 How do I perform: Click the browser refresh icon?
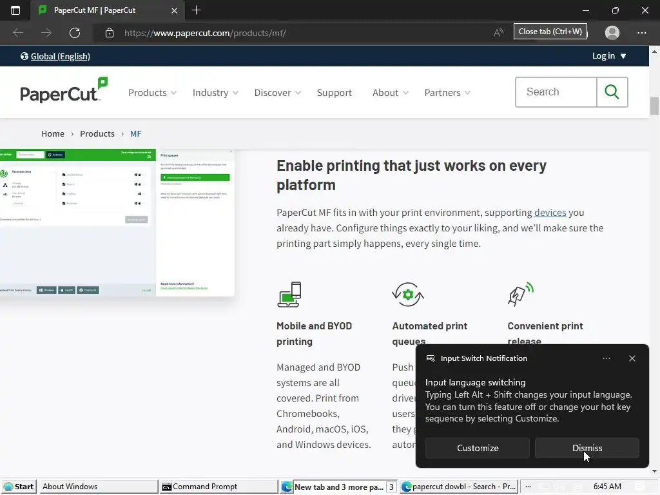(75, 33)
